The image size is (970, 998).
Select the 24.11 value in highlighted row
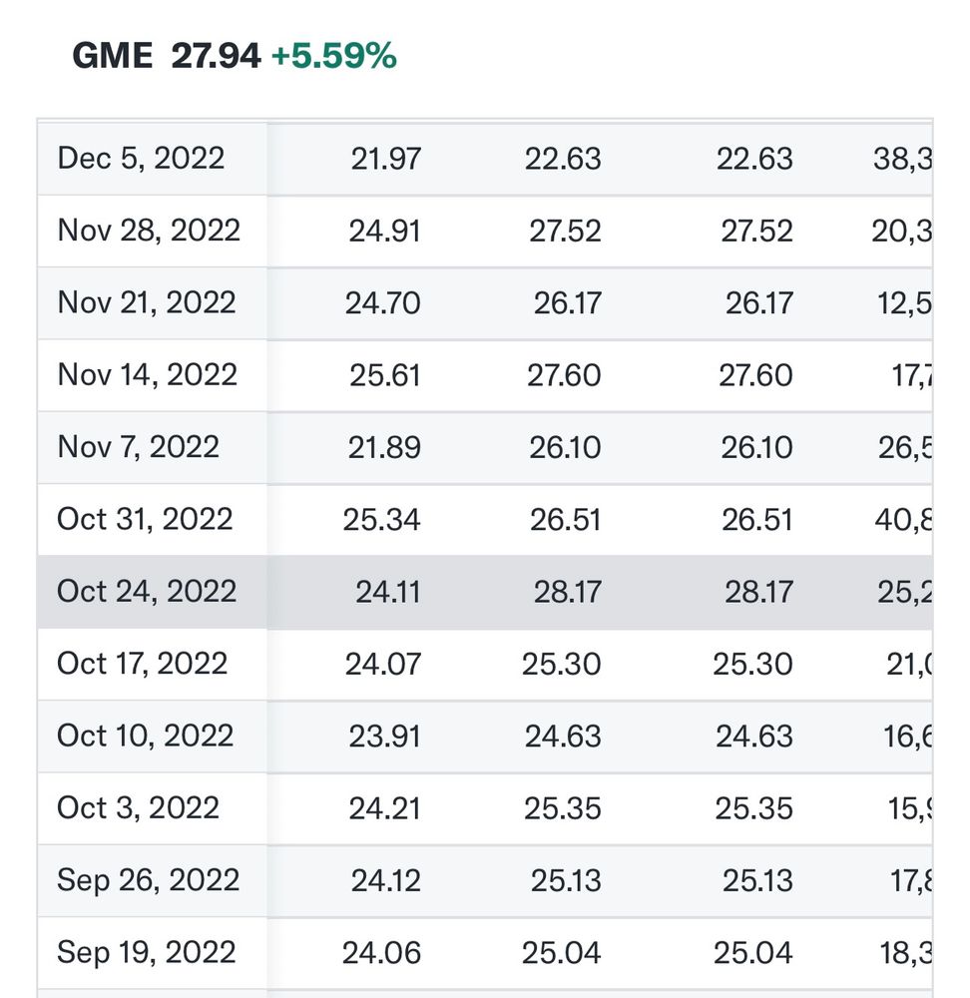[x=387, y=591]
